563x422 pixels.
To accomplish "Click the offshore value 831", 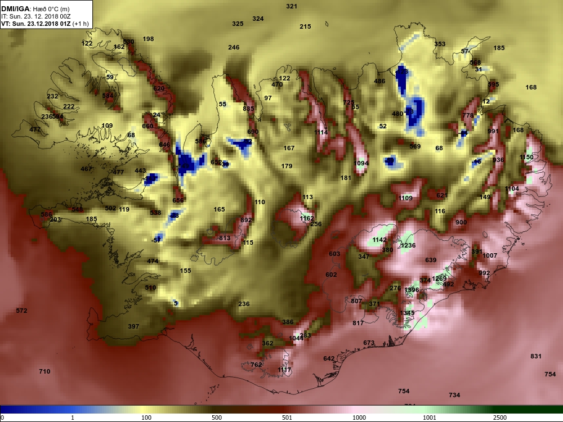I will pos(536,356).
